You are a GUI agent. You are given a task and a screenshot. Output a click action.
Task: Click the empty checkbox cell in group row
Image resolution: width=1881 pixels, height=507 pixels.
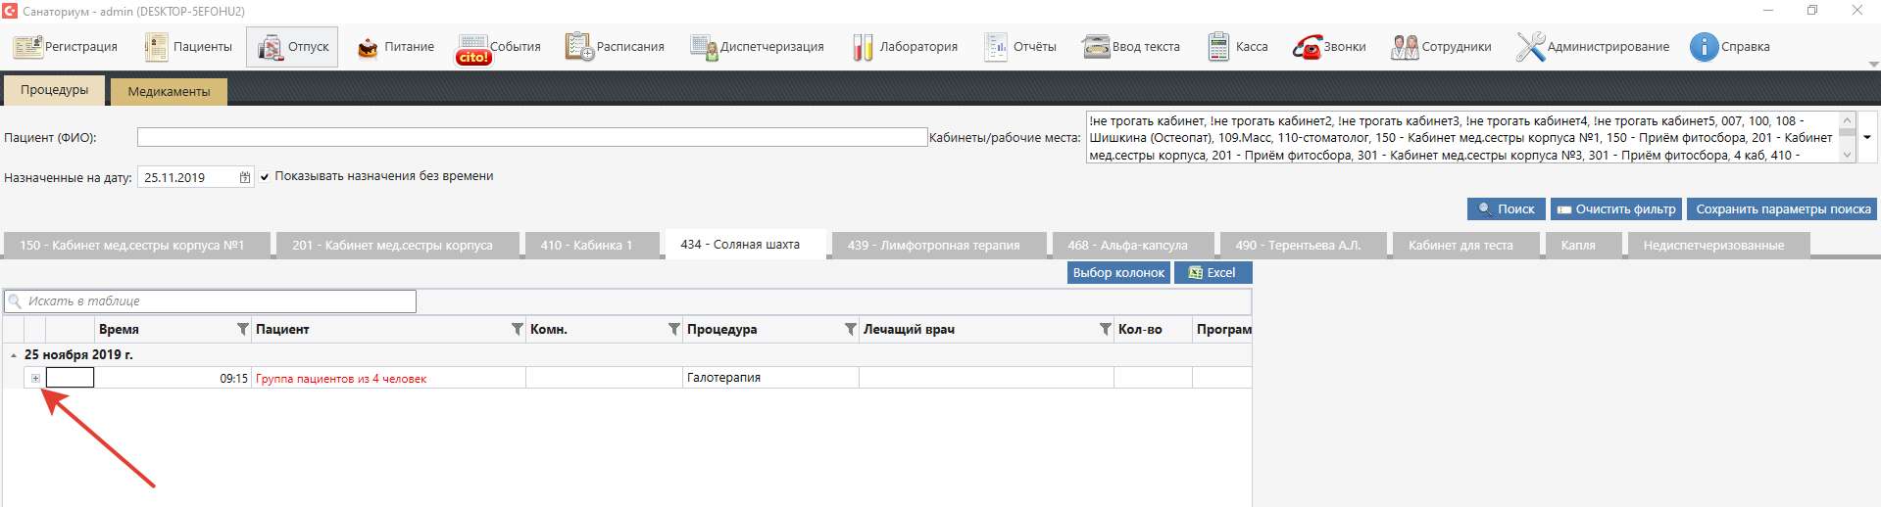(x=70, y=378)
